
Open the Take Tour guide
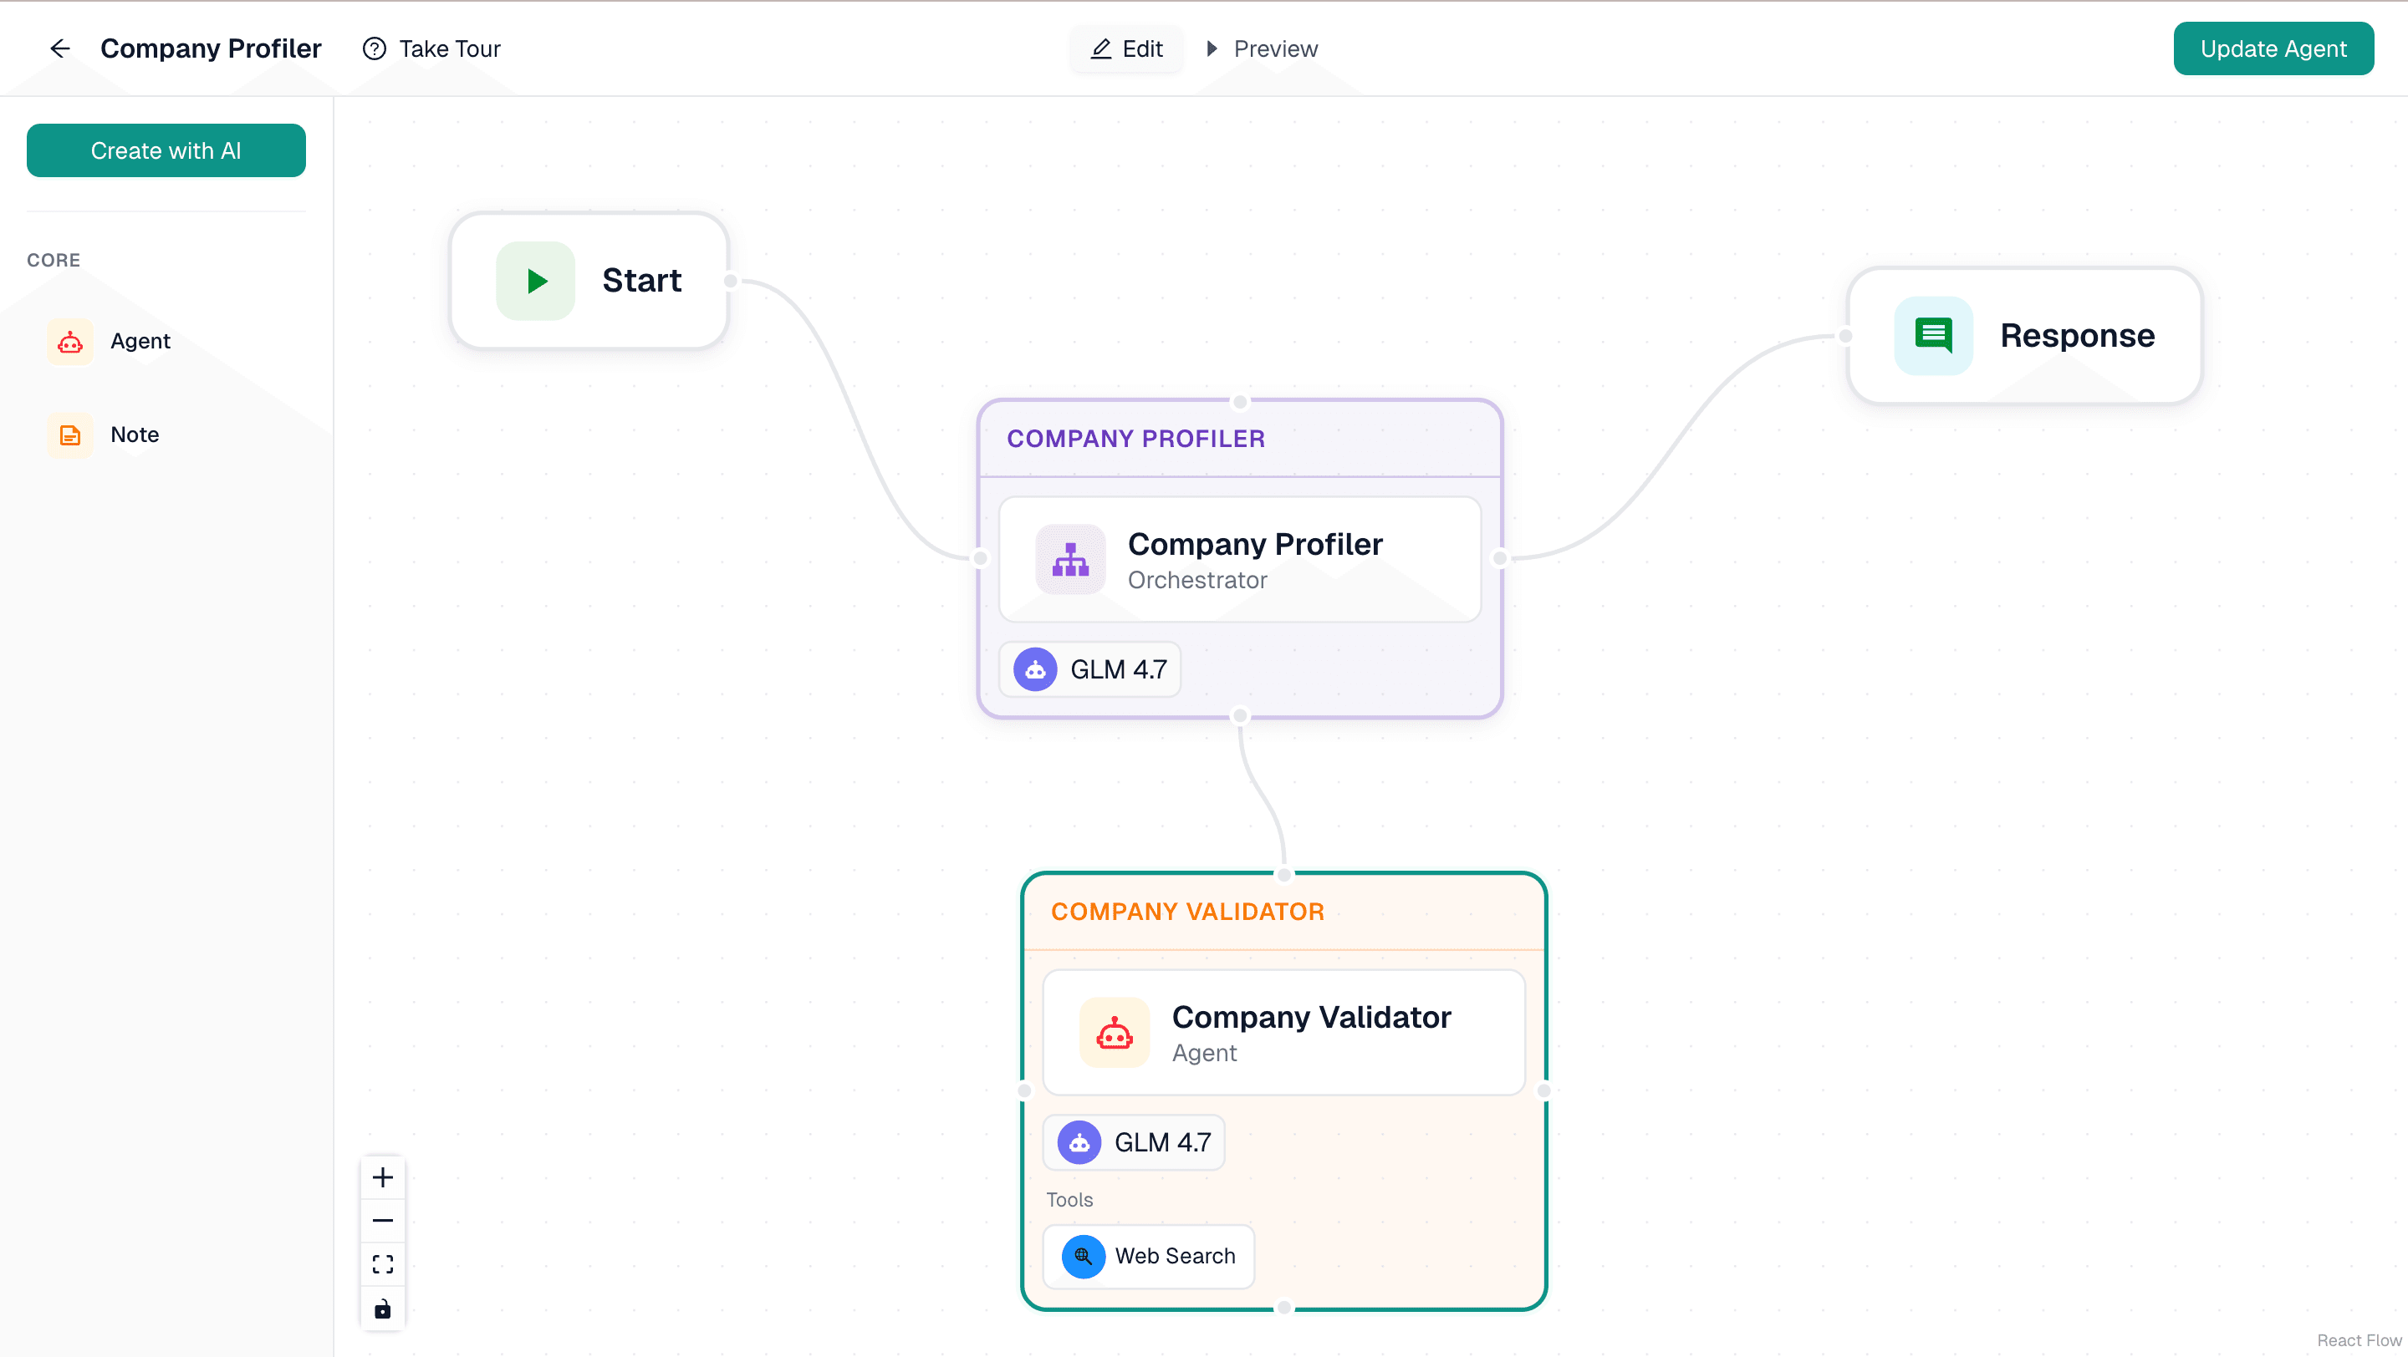click(x=431, y=48)
